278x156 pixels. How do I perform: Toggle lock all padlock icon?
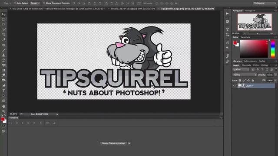tap(253, 81)
